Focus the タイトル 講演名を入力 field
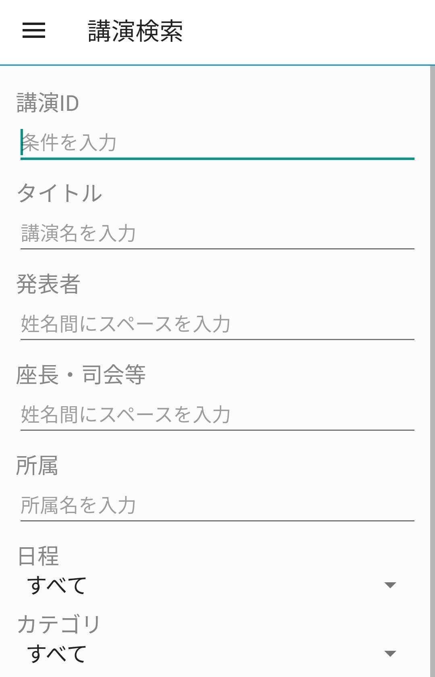 point(217,233)
